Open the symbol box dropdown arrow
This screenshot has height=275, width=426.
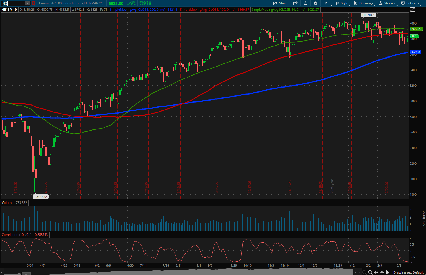(27, 3)
